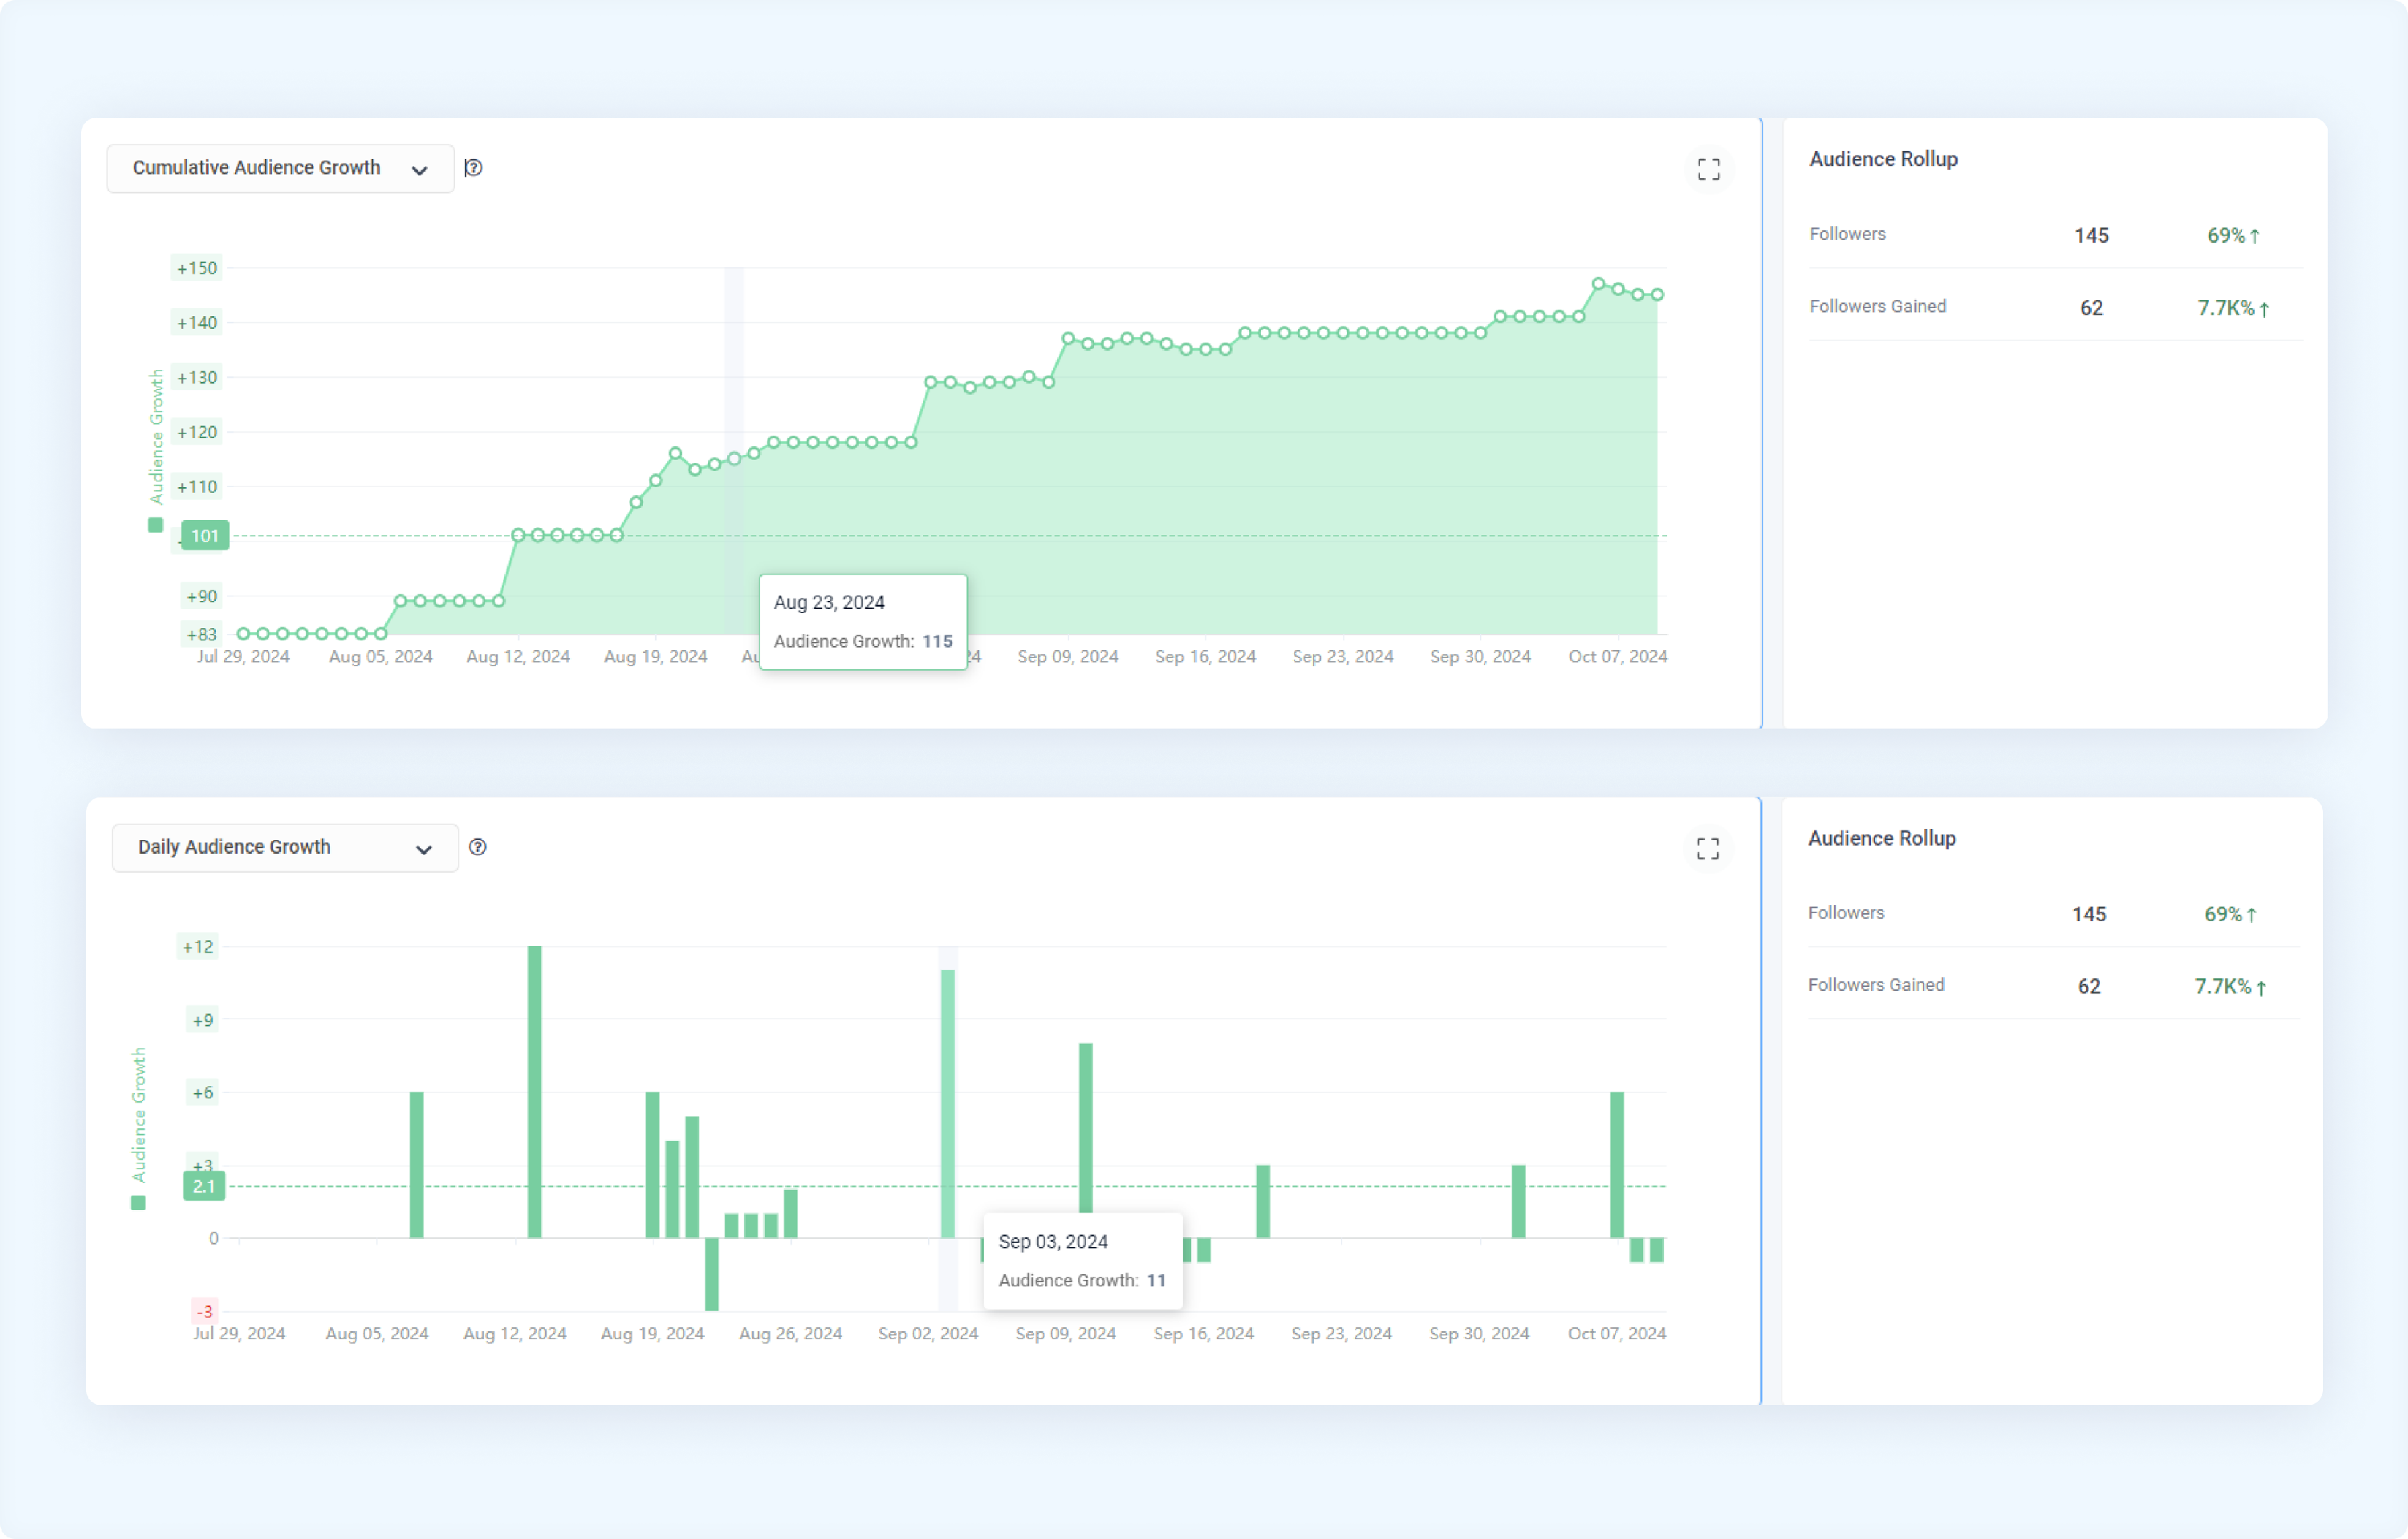Click 'Sep 23, 2024' on the daily chart axis

(x=1342, y=1334)
